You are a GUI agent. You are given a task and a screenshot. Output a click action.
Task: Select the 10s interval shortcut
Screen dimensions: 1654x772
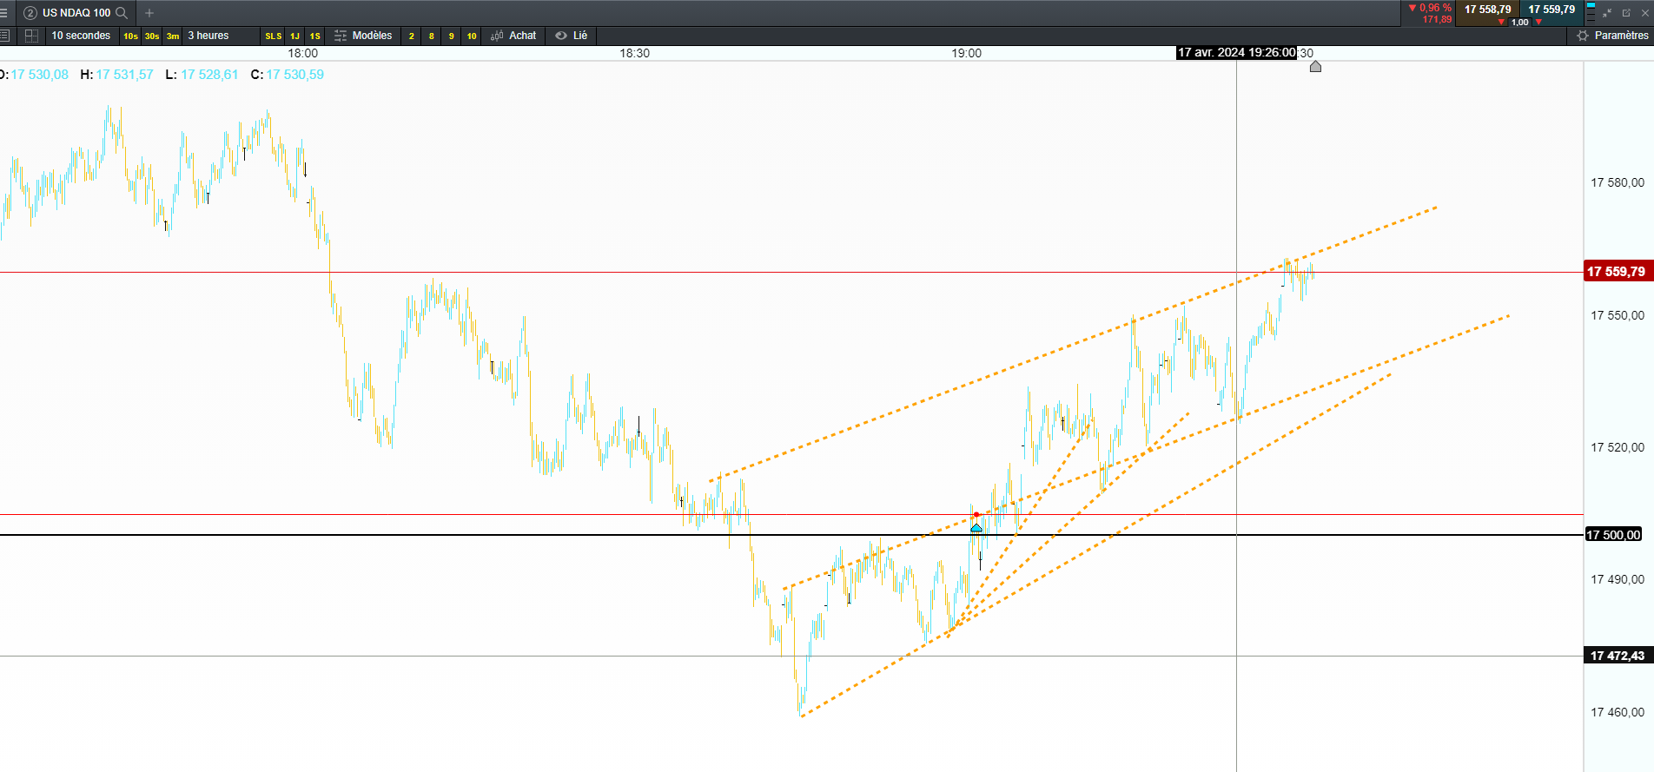pyautogui.click(x=130, y=36)
